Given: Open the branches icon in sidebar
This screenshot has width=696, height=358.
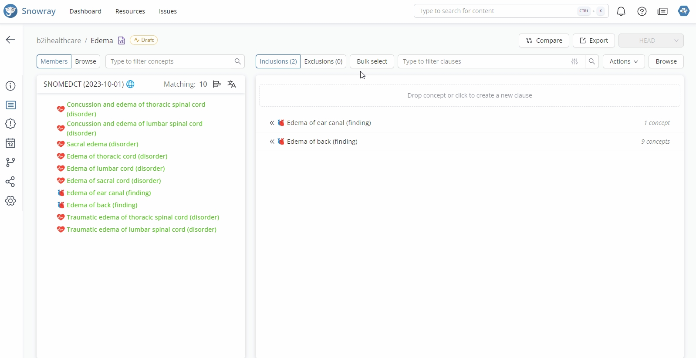Looking at the screenshot, I should pos(10,162).
